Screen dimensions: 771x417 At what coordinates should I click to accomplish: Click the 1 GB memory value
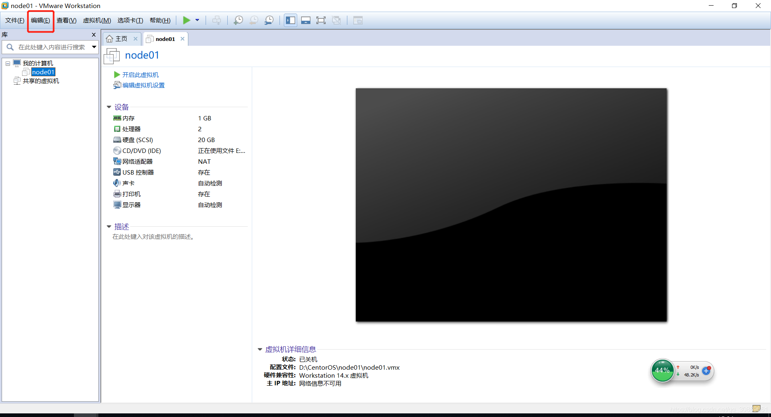point(204,118)
